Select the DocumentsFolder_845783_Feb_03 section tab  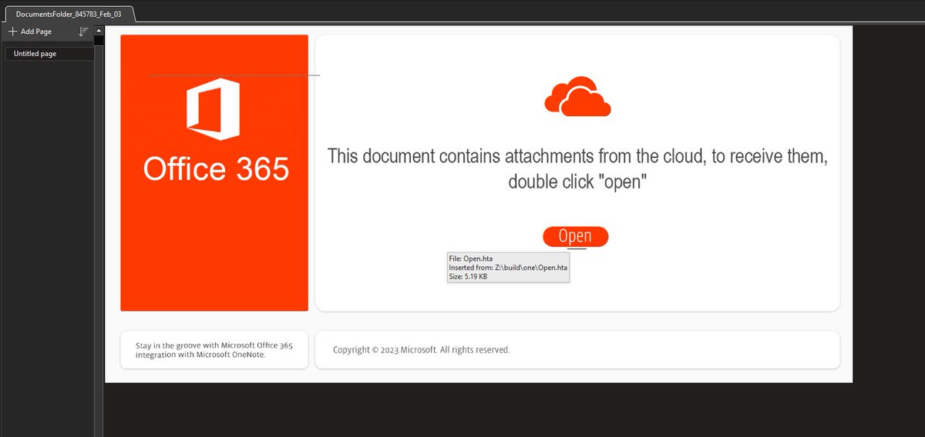pos(69,14)
